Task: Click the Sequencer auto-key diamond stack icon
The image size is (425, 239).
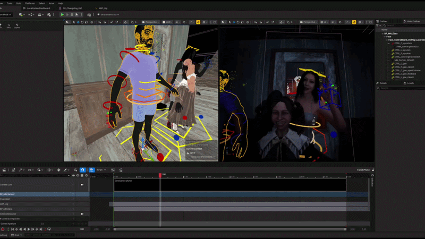Action: tap(58, 170)
